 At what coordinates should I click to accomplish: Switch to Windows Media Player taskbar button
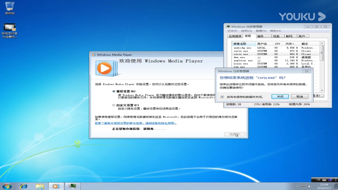click(x=56, y=186)
